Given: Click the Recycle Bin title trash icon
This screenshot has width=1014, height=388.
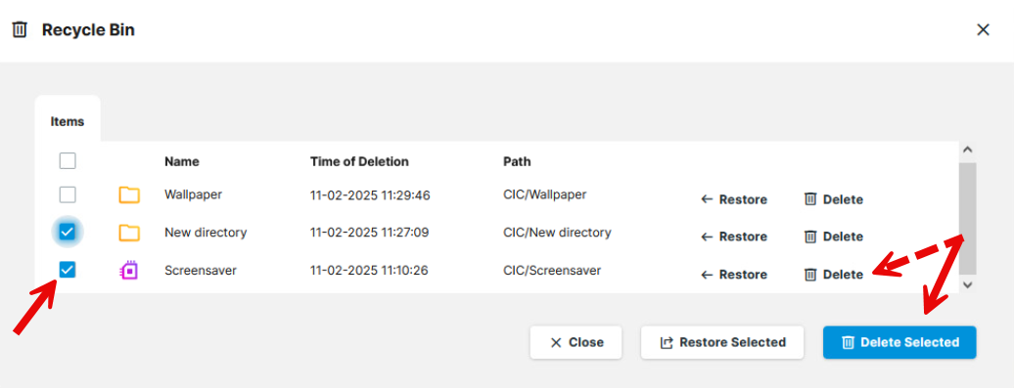Looking at the screenshot, I should point(20,29).
